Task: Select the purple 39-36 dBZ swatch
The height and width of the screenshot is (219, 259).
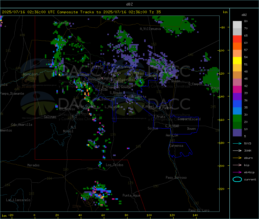Action: click(237, 97)
